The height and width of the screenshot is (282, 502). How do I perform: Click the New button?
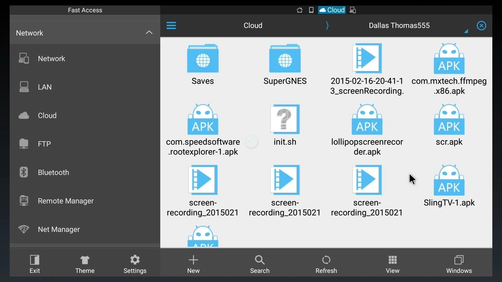tap(193, 264)
